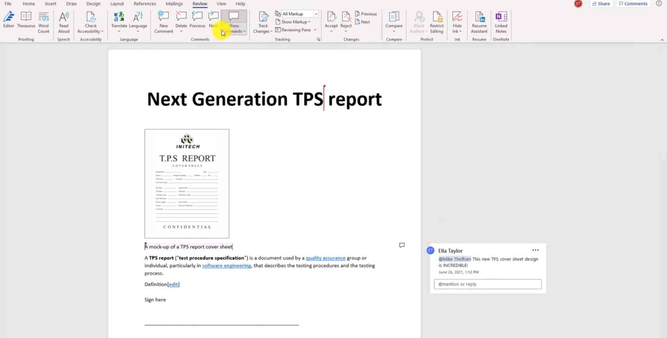
Task: Open the Insert tab
Action: tap(51, 4)
